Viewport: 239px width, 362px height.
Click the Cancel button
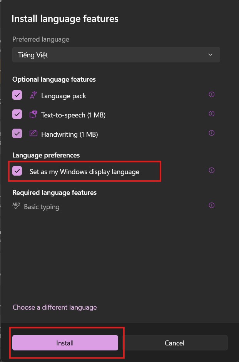174,343
